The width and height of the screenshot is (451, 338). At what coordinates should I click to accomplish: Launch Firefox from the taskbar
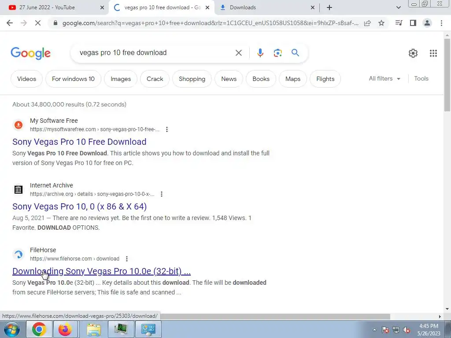(x=65, y=329)
